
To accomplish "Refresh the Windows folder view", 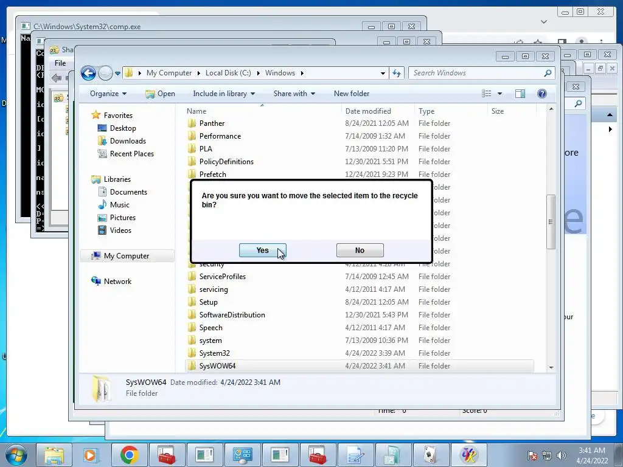I will (397, 73).
